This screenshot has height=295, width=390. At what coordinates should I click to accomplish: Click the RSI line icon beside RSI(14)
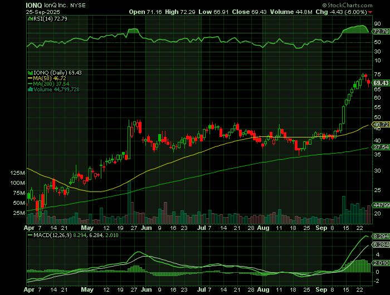(30, 18)
